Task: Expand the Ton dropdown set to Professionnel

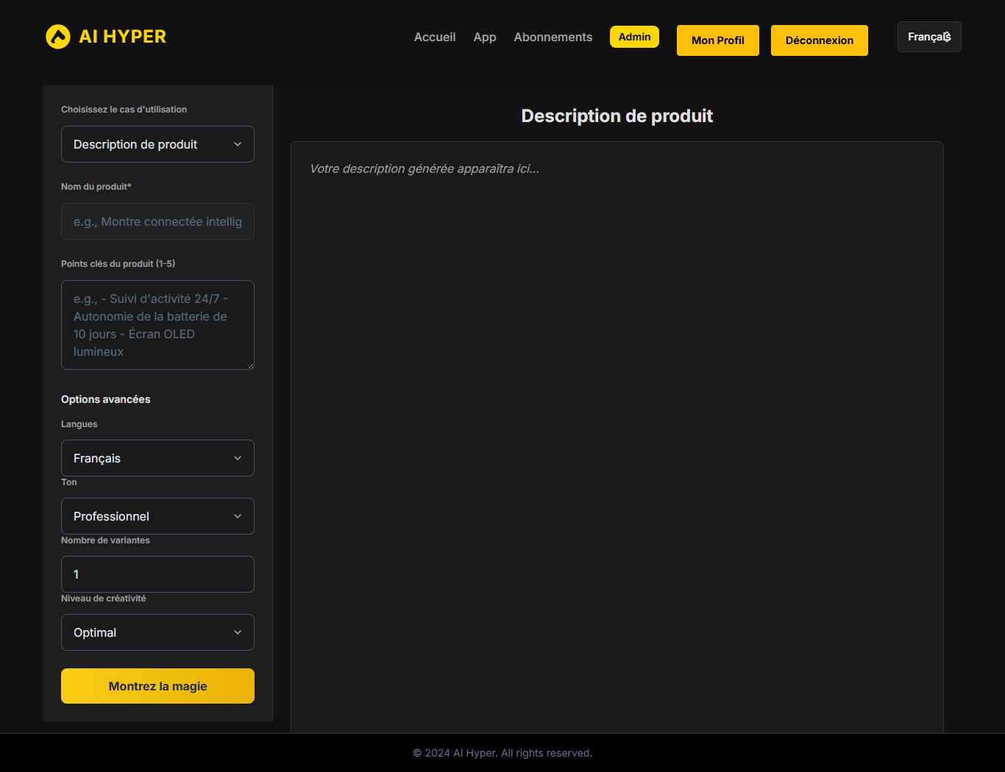Action: 157,516
